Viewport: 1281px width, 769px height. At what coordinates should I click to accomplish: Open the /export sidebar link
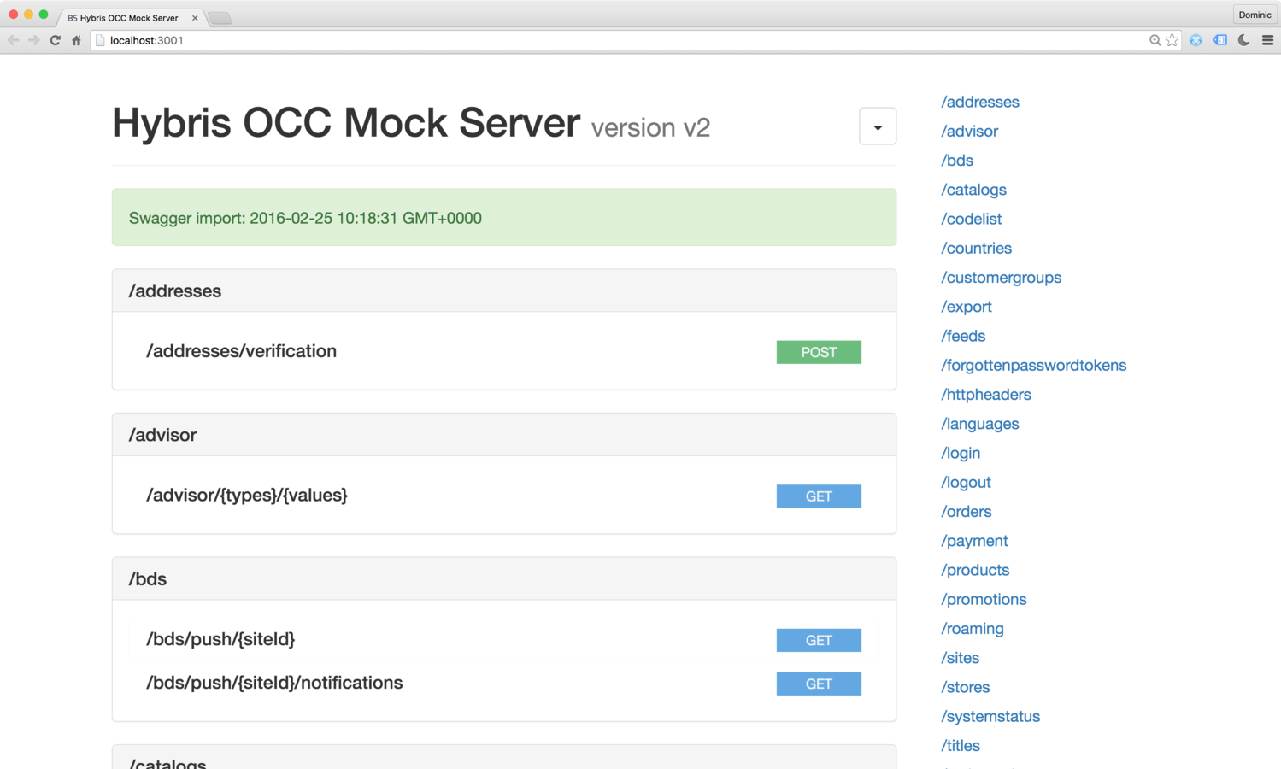[967, 307]
